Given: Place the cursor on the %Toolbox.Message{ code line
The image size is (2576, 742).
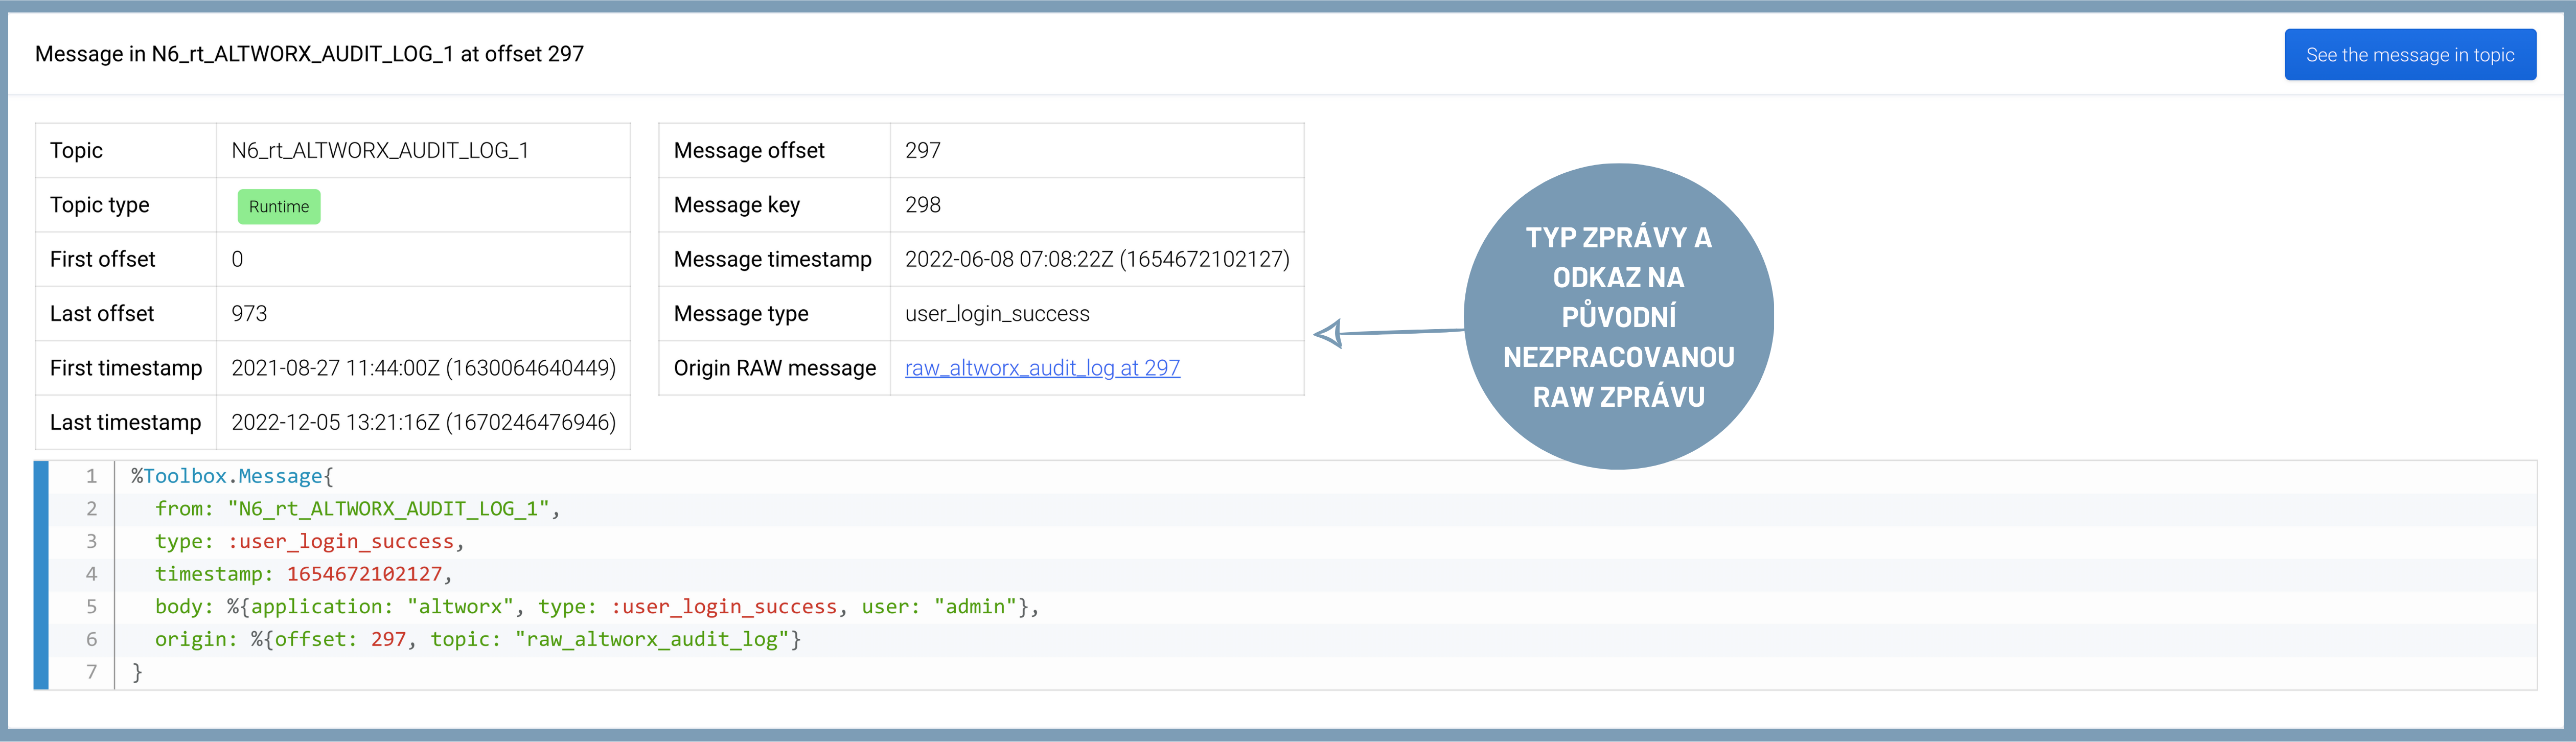Looking at the screenshot, I should click(232, 476).
